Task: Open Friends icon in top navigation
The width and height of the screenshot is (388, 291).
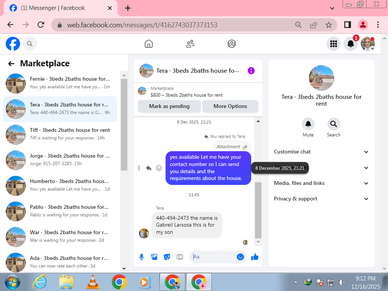Action: [190, 44]
